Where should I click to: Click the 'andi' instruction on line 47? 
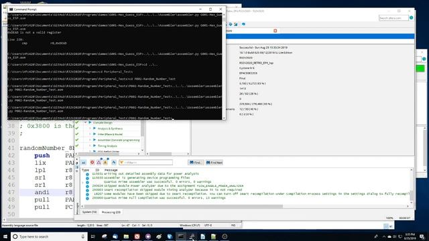42,192
